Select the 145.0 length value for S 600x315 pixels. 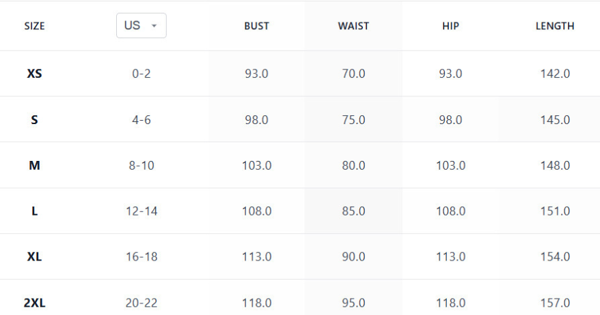tap(554, 120)
